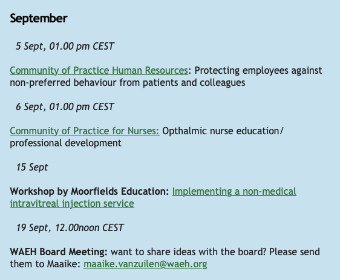Click the words Please send
Screen dimensions: 340x280
click(295, 252)
